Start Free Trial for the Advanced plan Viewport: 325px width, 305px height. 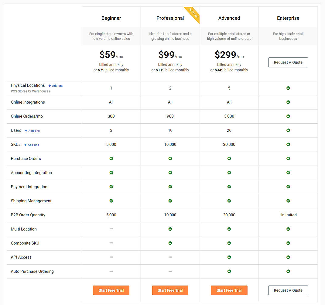229,290
